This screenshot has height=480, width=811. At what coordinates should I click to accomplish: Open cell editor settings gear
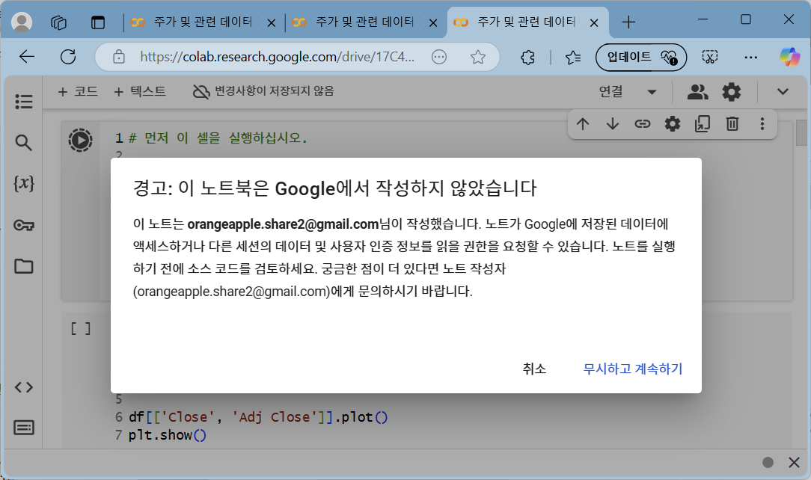673,124
